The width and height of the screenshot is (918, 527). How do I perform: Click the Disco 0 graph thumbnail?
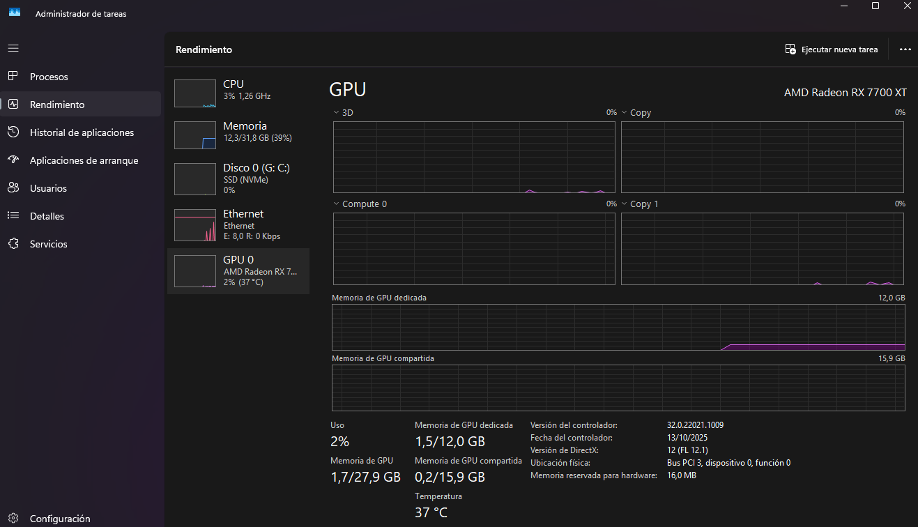click(x=194, y=179)
